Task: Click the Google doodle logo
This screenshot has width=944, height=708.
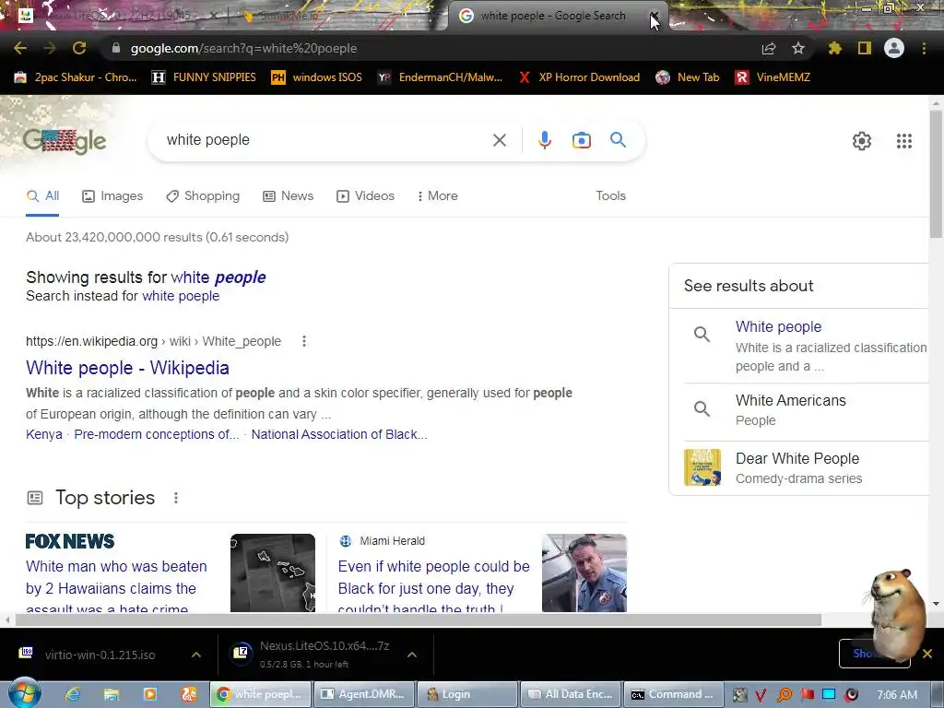Action: (65, 141)
